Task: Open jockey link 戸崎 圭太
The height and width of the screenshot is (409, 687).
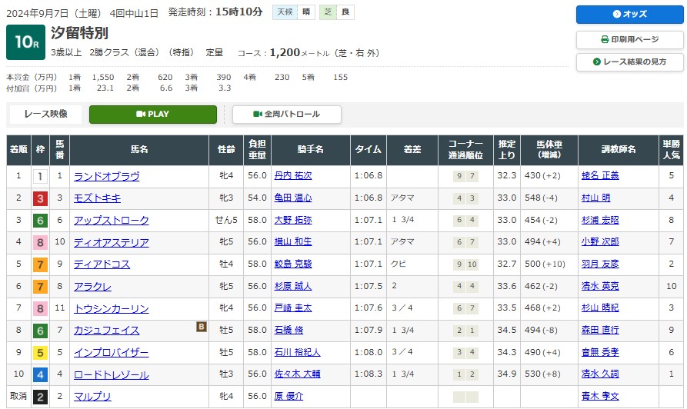Action: tap(292, 308)
